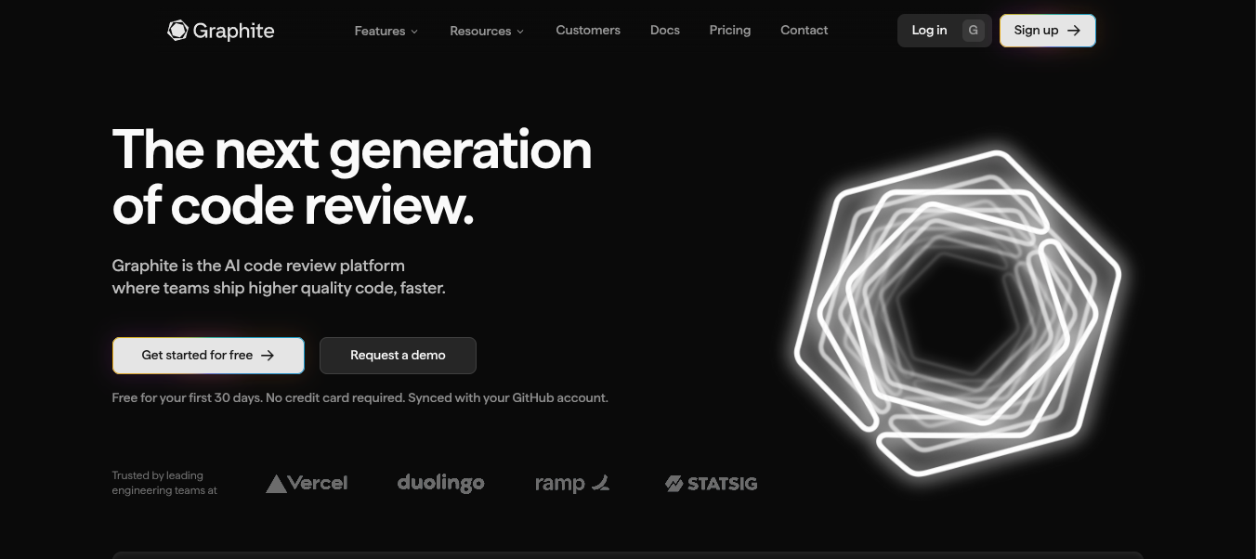Select the Vercel logo
Screen dimensions: 1256x559
pyautogui.click(x=307, y=483)
